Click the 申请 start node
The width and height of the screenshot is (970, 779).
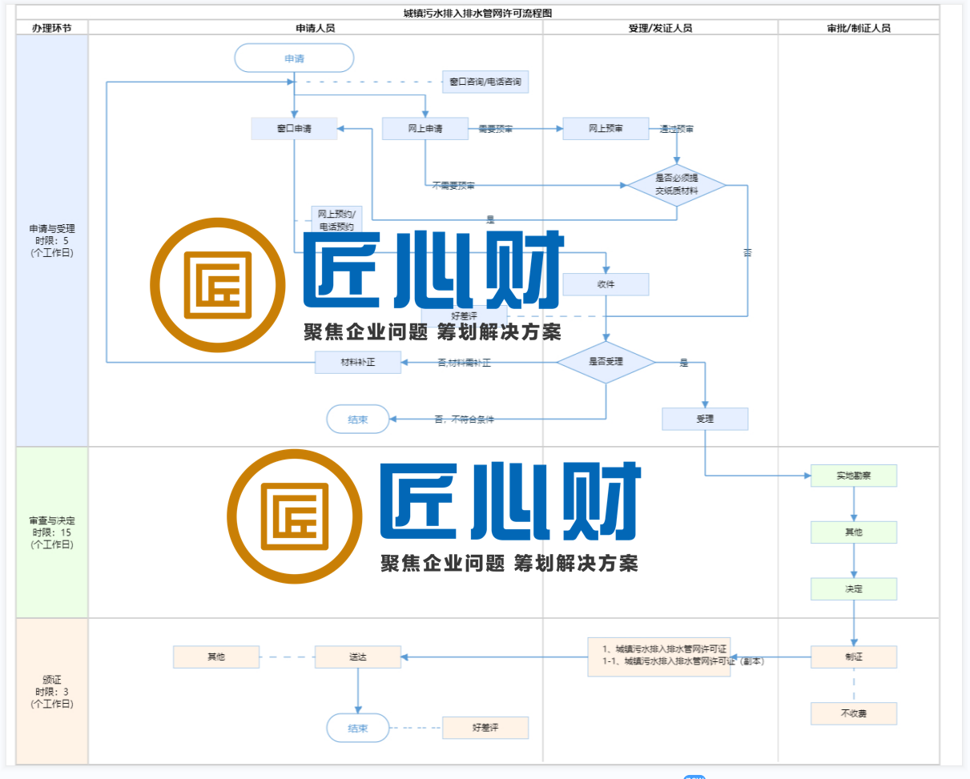point(294,58)
